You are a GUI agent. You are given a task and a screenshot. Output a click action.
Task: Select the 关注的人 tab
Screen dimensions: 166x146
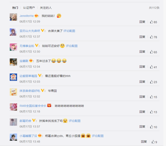[46, 8]
